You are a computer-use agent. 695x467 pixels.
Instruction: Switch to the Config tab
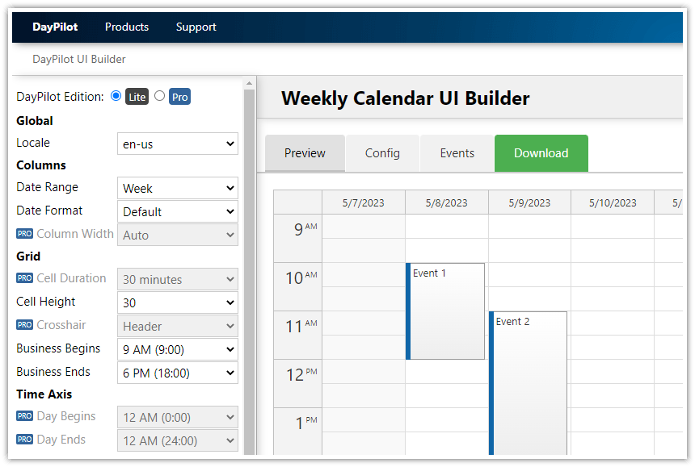[x=381, y=153]
